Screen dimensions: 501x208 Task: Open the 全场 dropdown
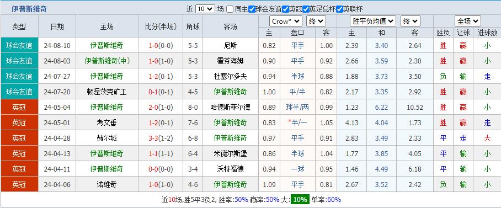click(x=468, y=22)
